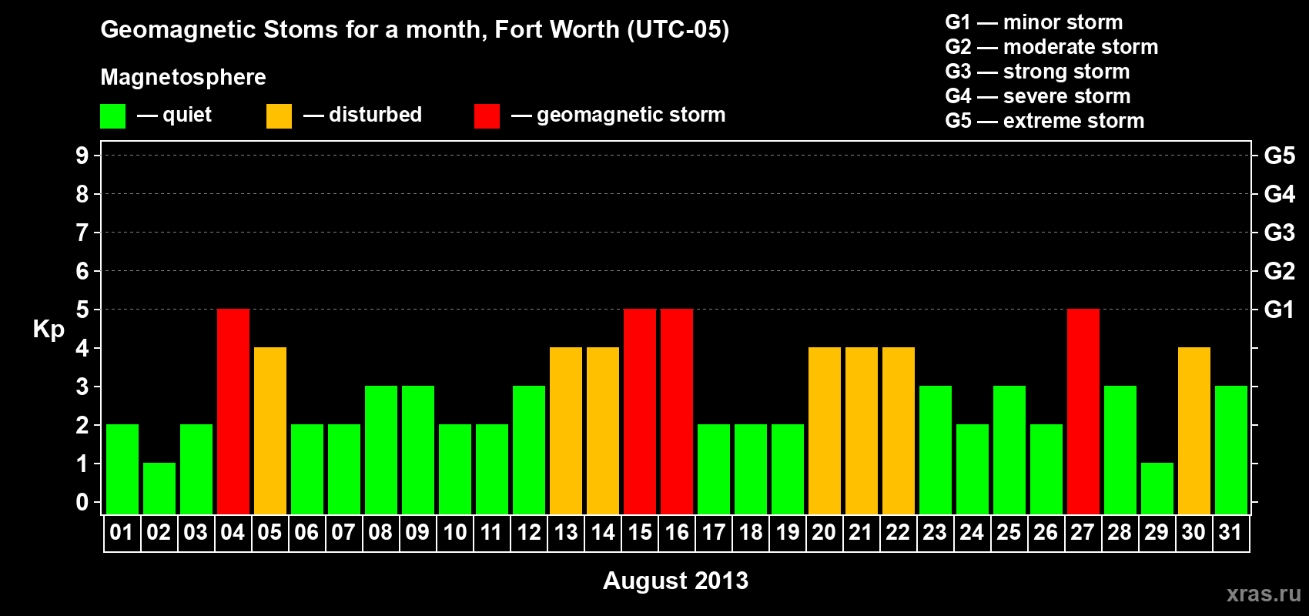Click the date label 19
Screen dimensions: 1309x616
pyautogui.click(x=787, y=532)
